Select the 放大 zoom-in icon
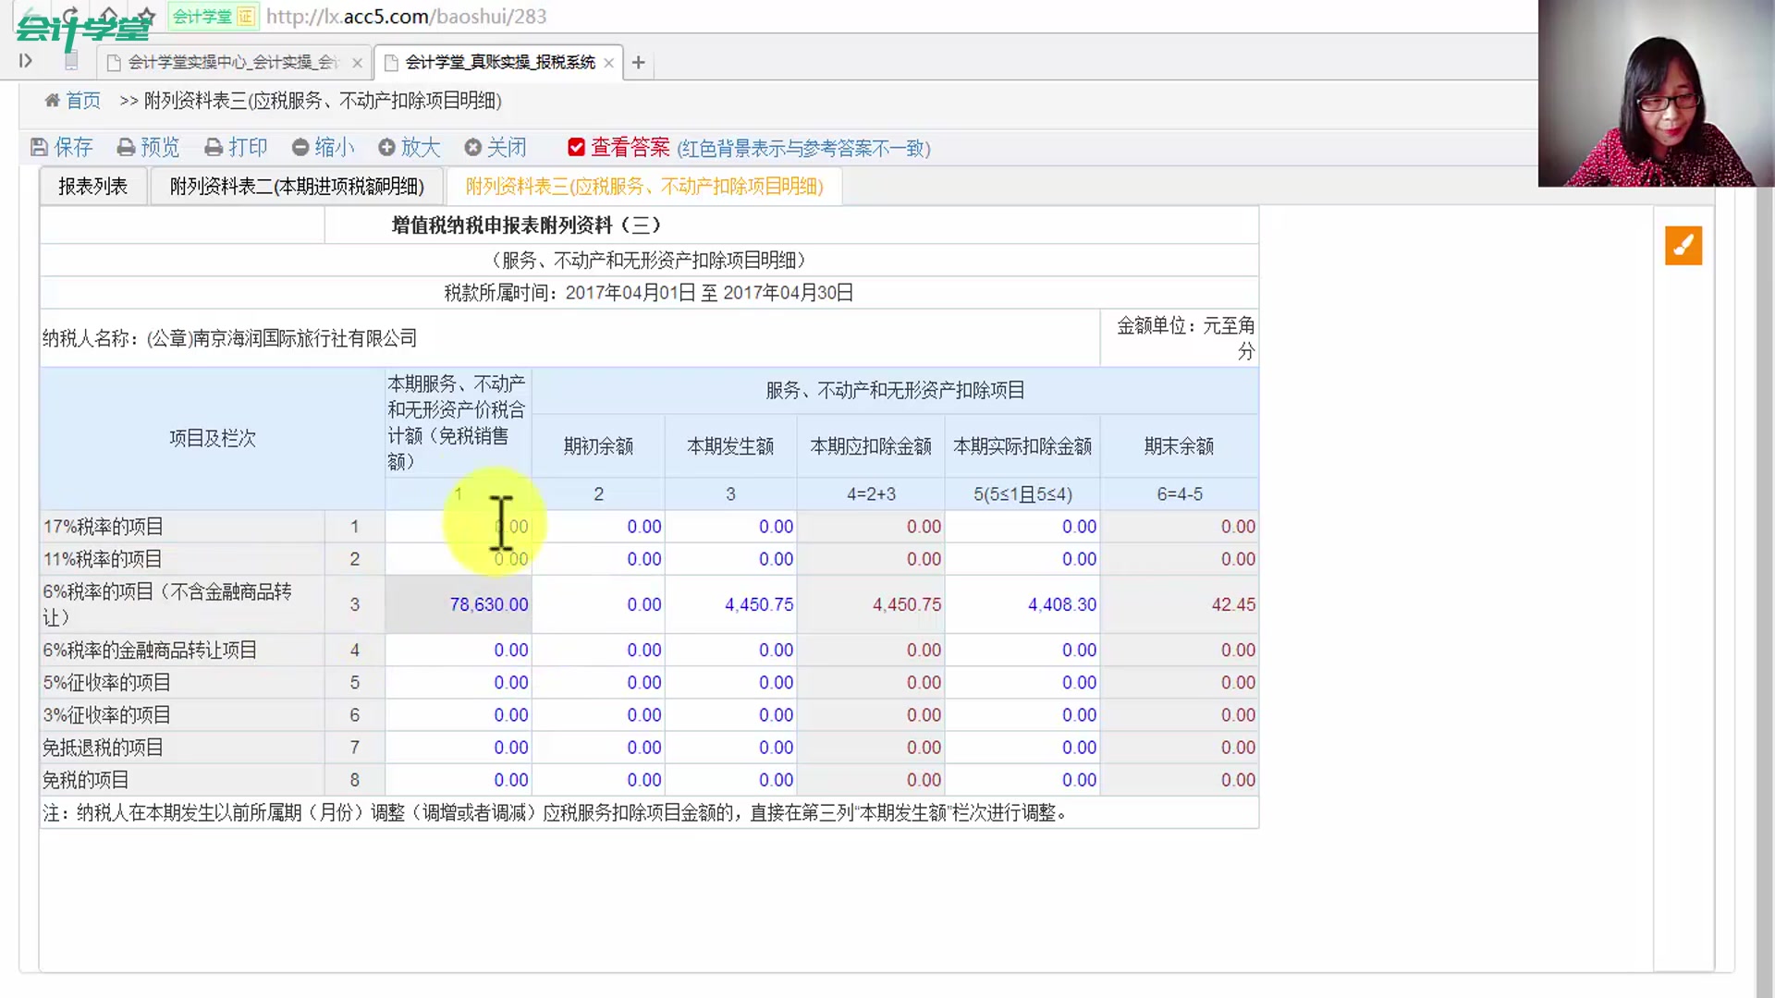 pyautogui.click(x=386, y=147)
